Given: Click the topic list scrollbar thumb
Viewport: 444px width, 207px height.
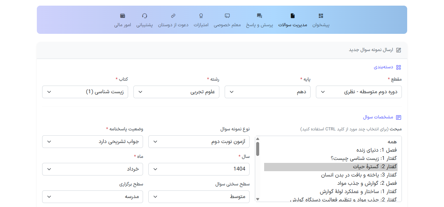Looking at the screenshot, I should coord(258,149).
